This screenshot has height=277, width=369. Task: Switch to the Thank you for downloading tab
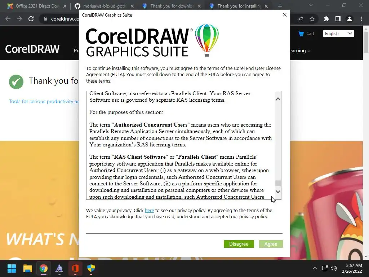pyautogui.click(x=172, y=6)
